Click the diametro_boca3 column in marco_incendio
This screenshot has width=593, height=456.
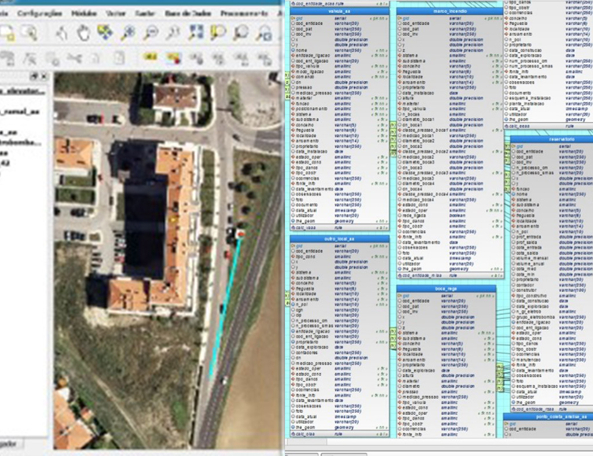(450, 162)
